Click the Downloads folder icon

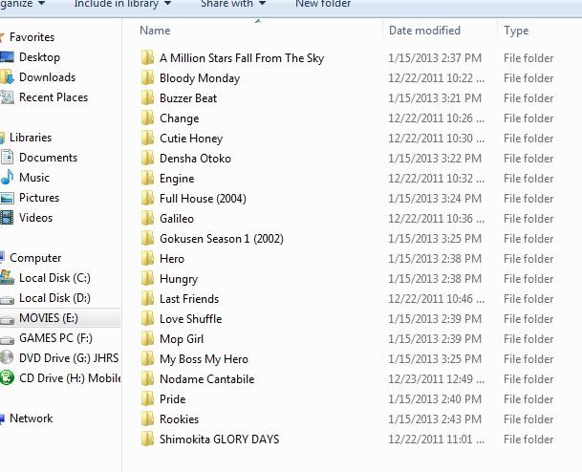7,77
